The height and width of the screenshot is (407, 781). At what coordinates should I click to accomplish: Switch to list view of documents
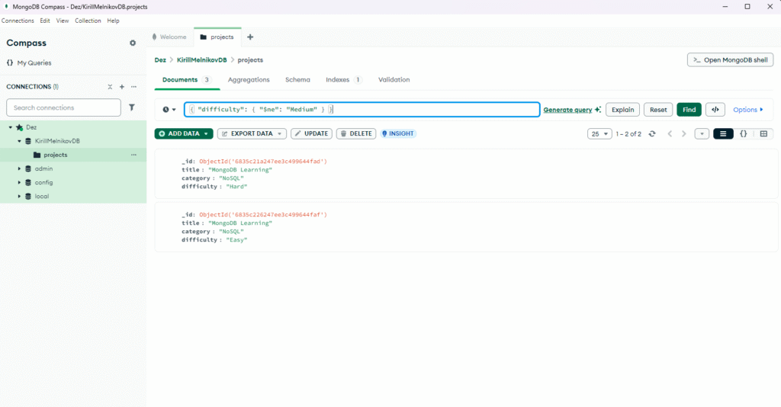click(723, 134)
